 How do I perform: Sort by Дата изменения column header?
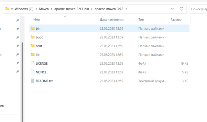[112, 20]
